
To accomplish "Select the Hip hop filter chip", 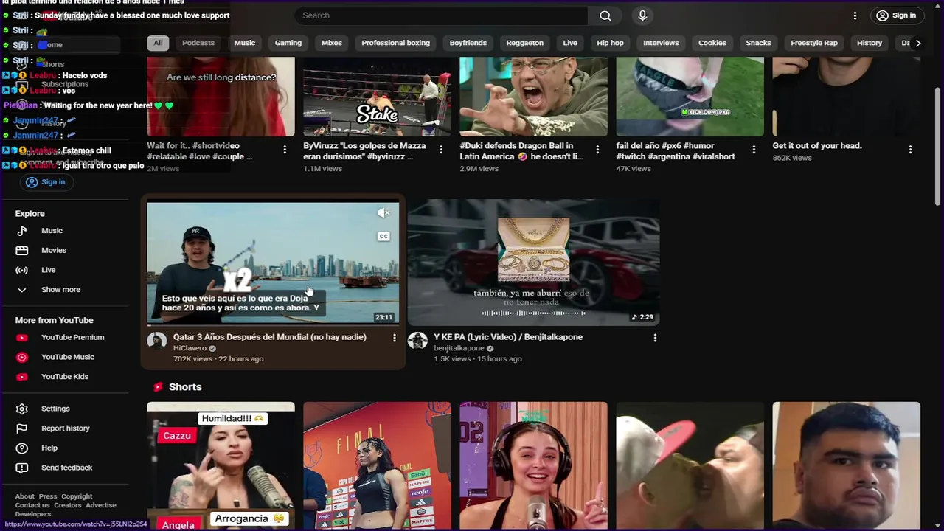I will pyautogui.click(x=610, y=43).
